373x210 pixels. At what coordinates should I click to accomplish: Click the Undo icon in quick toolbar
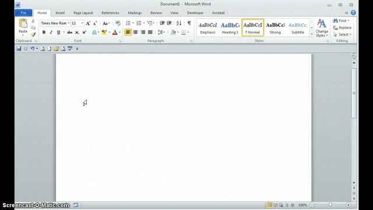click(32, 49)
